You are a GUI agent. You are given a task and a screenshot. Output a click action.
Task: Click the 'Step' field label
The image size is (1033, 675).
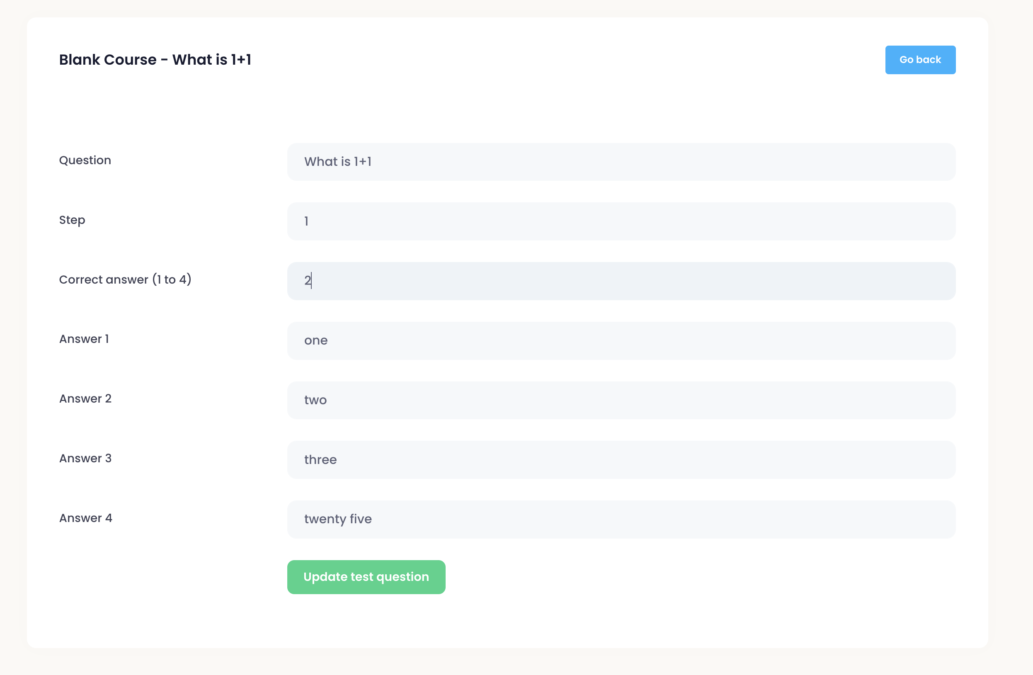pyautogui.click(x=72, y=220)
